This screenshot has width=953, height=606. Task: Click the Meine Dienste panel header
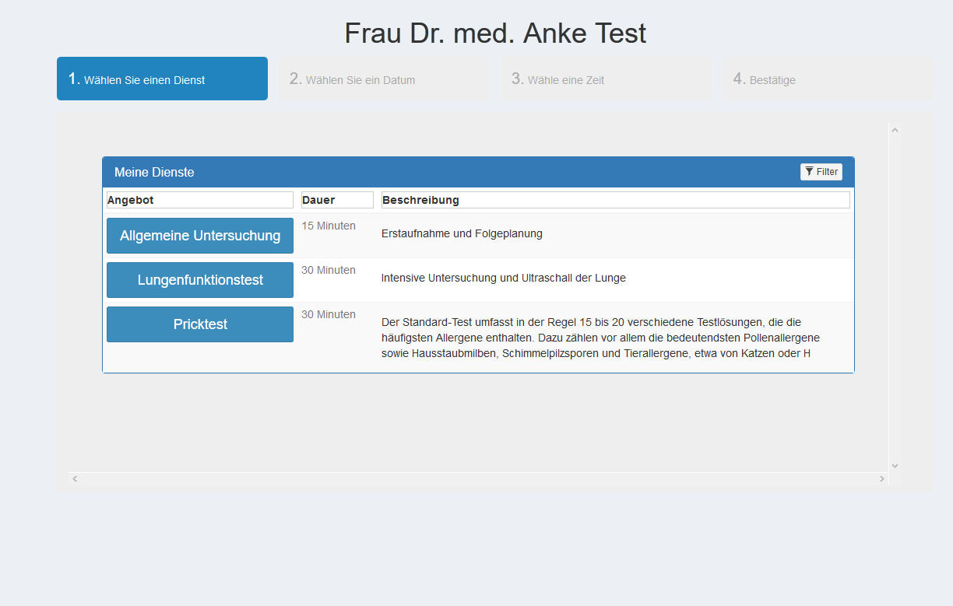154,171
